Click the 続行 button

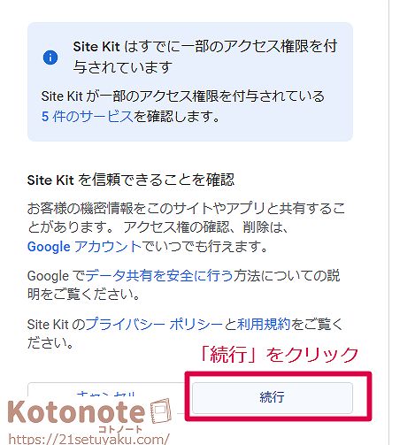pos(272,397)
